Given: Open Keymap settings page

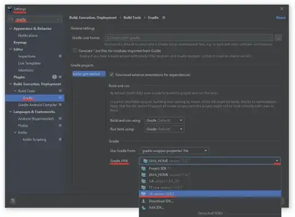Looking at the screenshot, I should click(20, 42).
